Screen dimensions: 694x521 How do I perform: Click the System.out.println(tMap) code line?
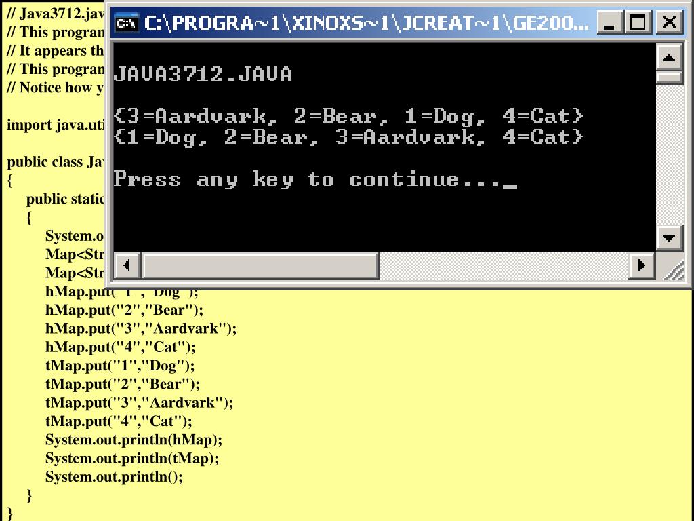coord(132,458)
